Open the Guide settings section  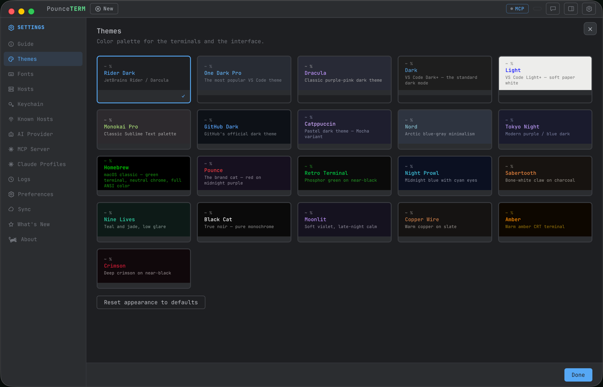tap(43, 44)
